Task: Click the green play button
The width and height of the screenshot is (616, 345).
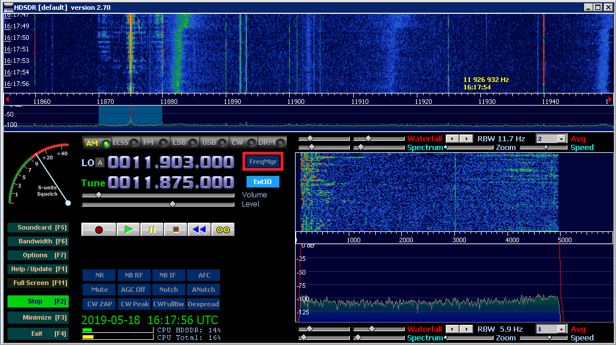Action: pyautogui.click(x=128, y=230)
